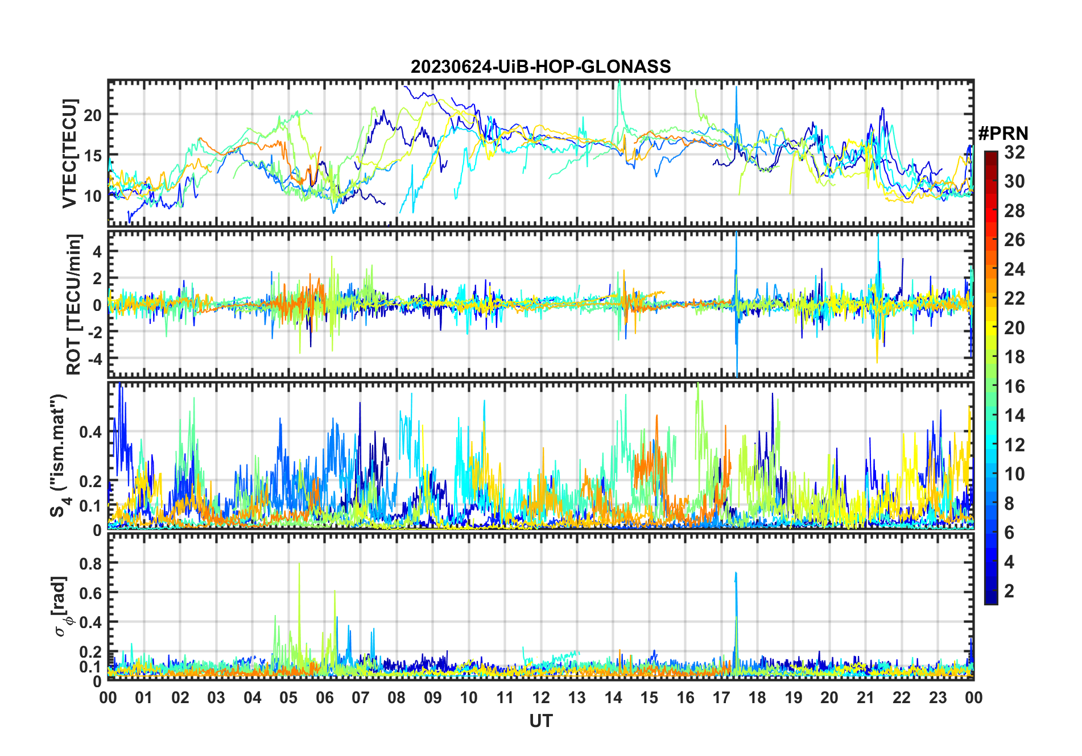Click colorbar tick label 32

[1014, 152]
